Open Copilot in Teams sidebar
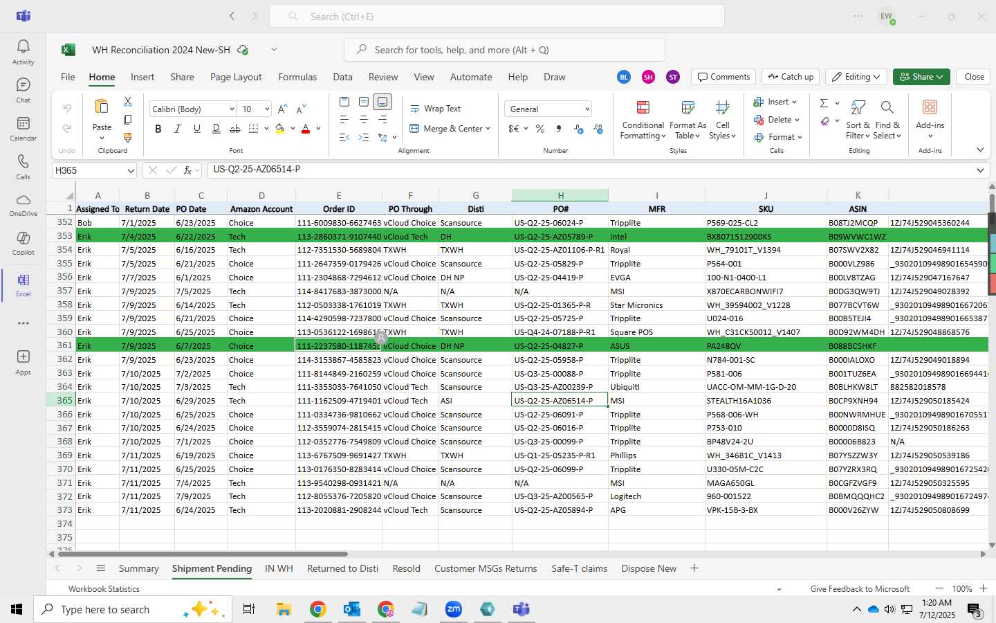This screenshot has height=623, width=996. [x=23, y=242]
